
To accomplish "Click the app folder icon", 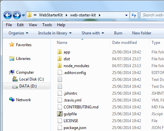I will (x=59, y=52).
